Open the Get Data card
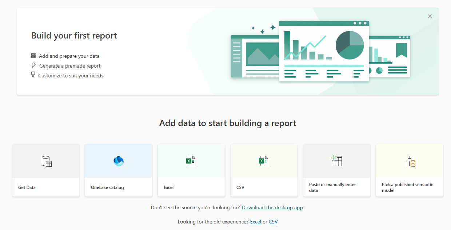The height and width of the screenshot is (230, 451). pyautogui.click(x=46, y=170)
